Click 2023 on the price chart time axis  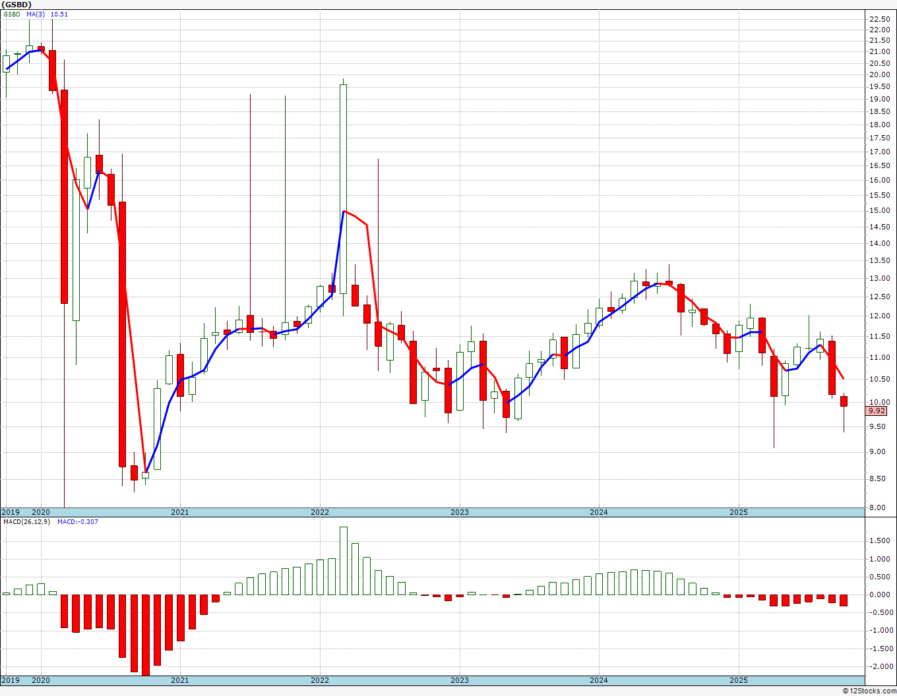coord(460,512)
